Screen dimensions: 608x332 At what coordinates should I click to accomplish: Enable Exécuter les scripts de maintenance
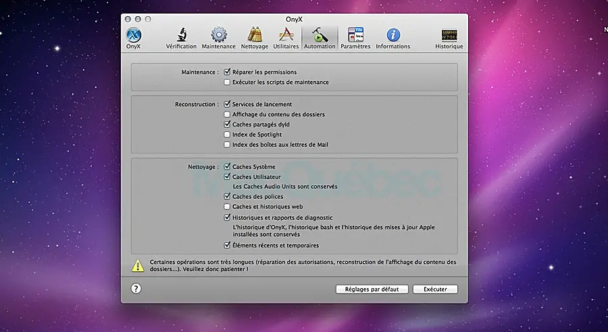pos(227,82)
